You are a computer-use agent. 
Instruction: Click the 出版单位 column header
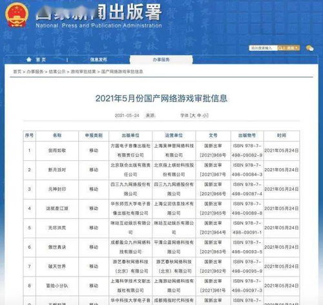tap(130, 136)
